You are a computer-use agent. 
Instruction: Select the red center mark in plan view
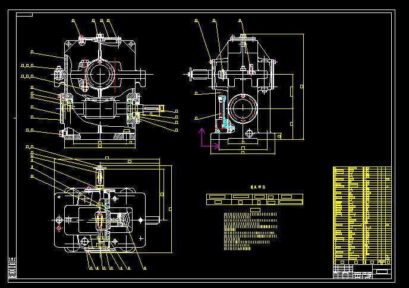click(59, 228)
